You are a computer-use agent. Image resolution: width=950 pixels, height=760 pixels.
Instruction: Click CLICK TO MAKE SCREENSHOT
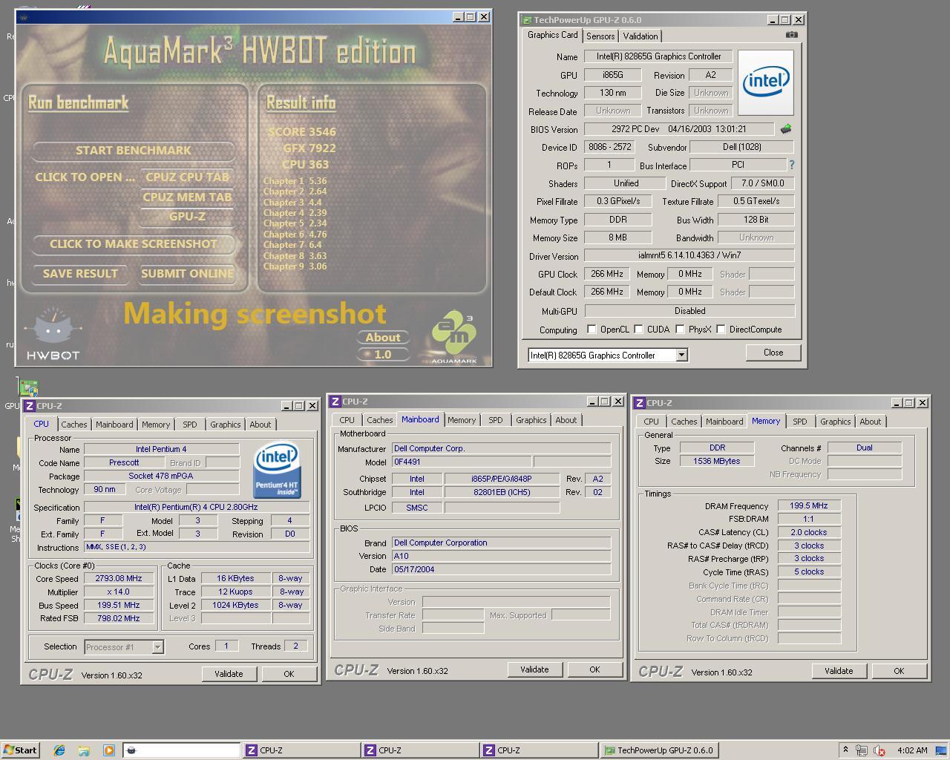[134, 244]
